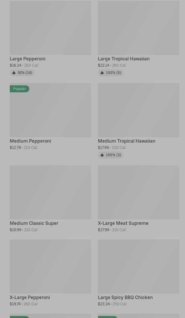This screenshot has height=318, width=185.
Task: Open the X-Large Pepperoni image
Action: [x=50, y=267]
